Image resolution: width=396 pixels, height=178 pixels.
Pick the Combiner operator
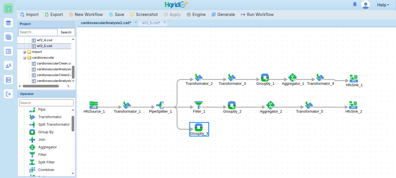coord(46,170)
